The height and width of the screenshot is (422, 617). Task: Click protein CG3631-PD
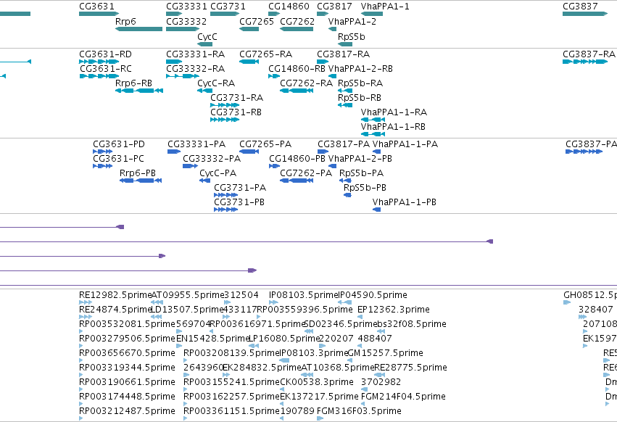pos(119,144)
